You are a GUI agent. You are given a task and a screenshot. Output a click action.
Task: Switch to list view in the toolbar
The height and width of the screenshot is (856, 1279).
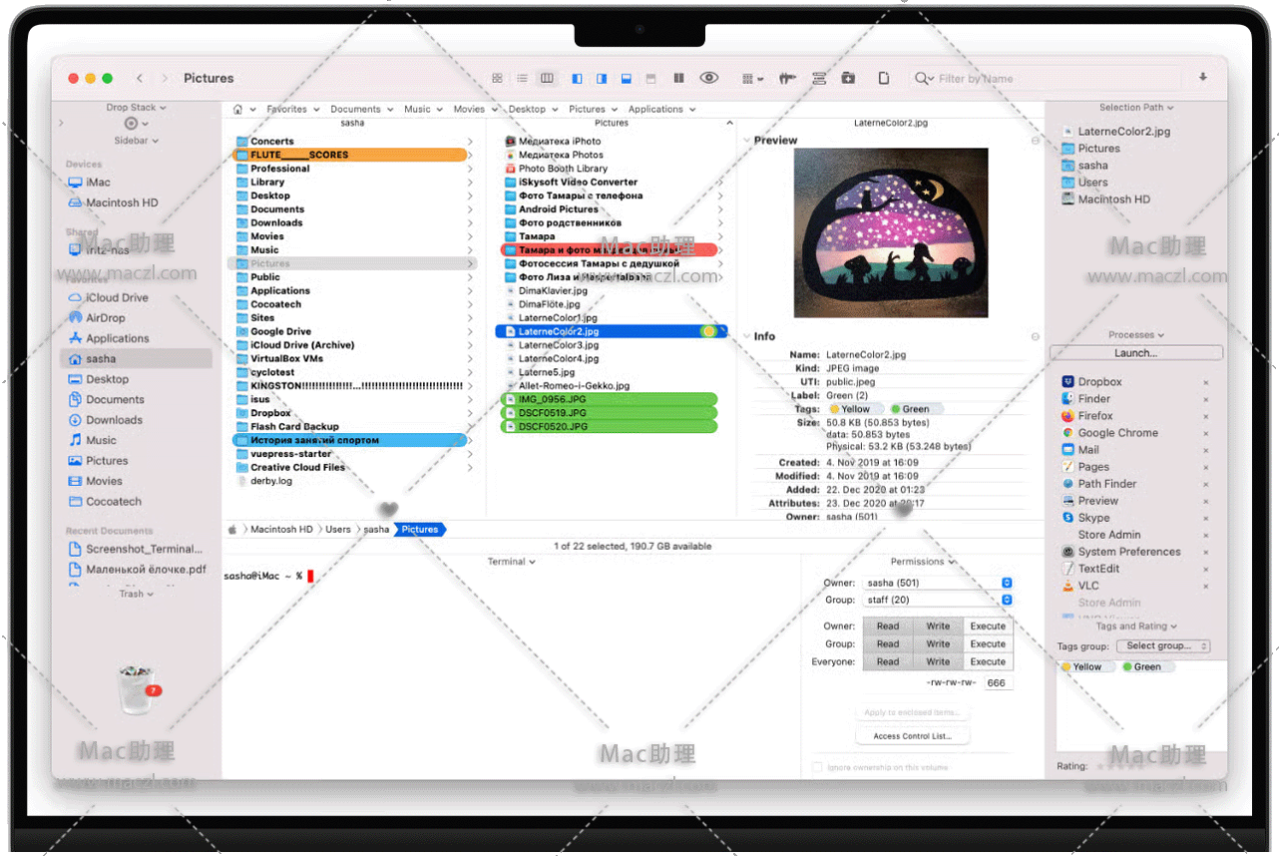tap(522, 78)
